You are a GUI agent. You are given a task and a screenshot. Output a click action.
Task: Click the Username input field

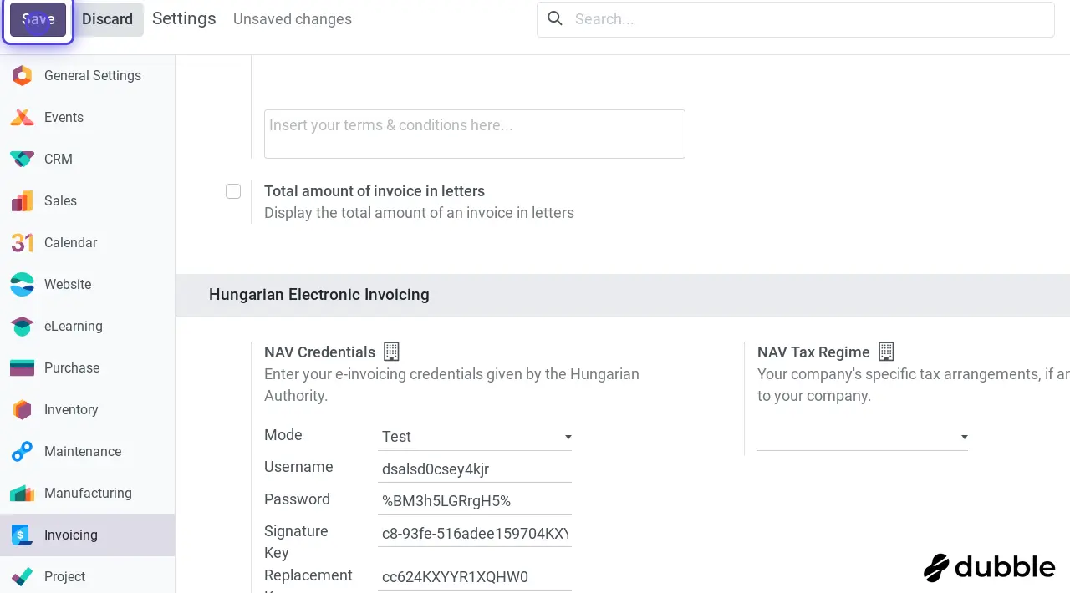(475, 469)
